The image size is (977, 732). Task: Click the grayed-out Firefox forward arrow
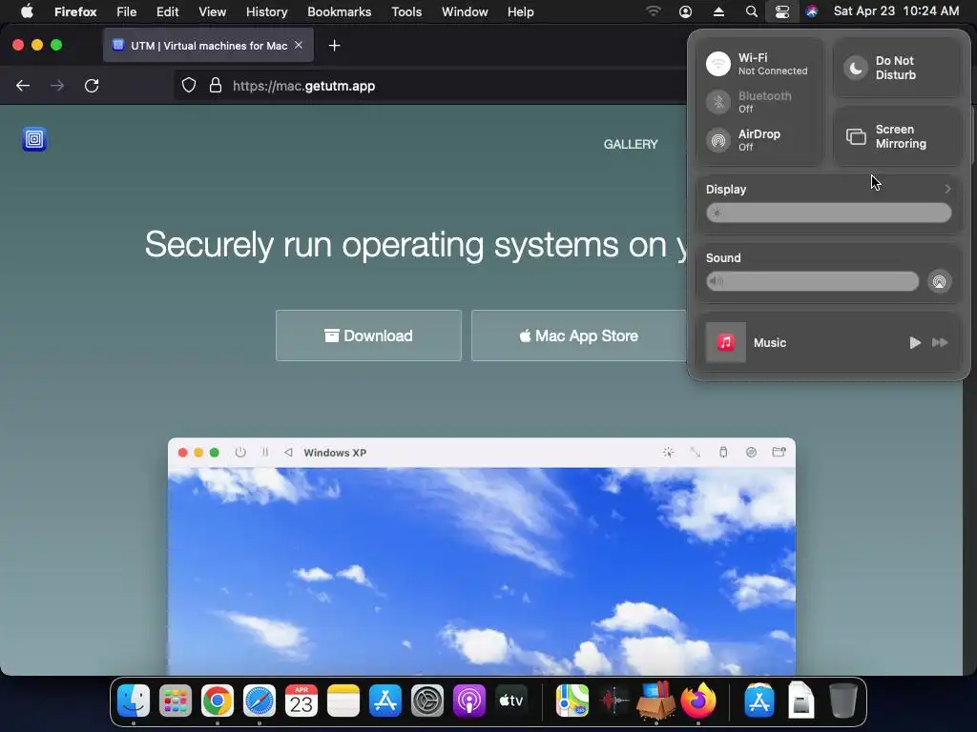(57, 86)
